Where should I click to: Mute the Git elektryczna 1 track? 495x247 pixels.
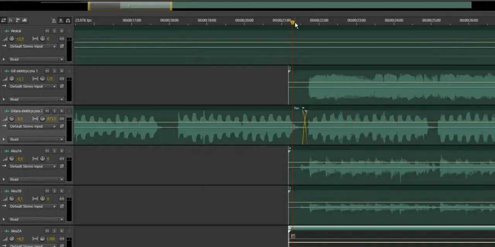47,71
